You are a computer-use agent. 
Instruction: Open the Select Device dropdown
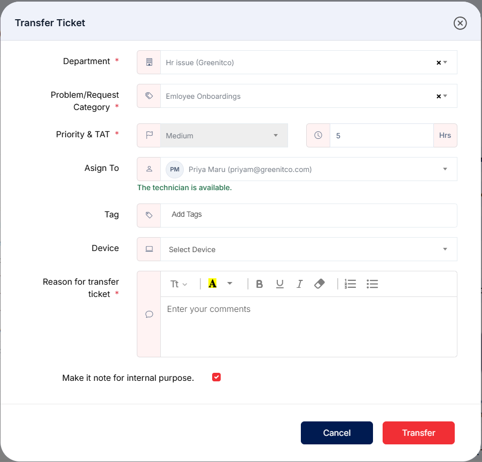[309, 249]
